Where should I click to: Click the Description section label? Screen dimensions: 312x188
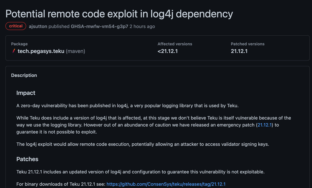tap(24, 75)
